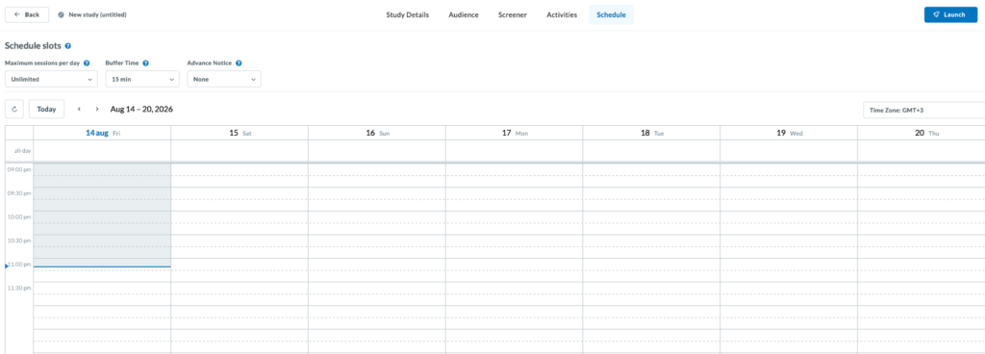Go to previous week arrow

(x=79, y=109)
